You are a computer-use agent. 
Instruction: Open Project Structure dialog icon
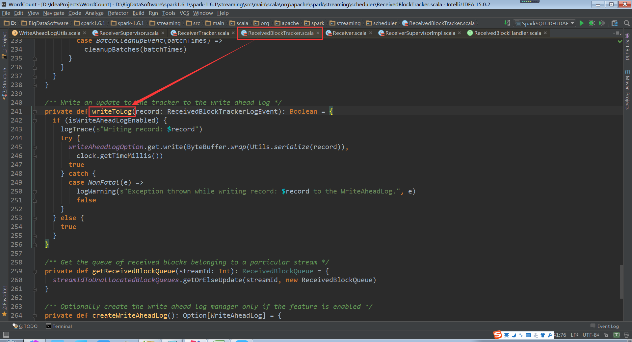(x=615, y=23)
